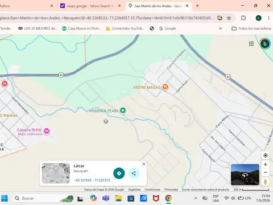Zoom out on the map
The image size is (273, 205).
[x=266, y=173]
